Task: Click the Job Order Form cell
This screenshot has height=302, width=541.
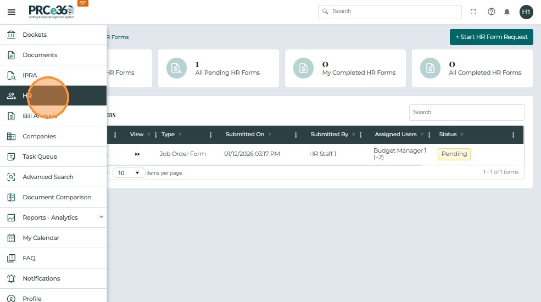Action: pos(182,154)
